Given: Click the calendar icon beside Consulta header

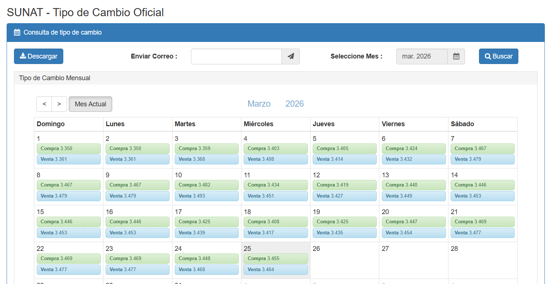Looking at the screenshot, I should 17,32.
